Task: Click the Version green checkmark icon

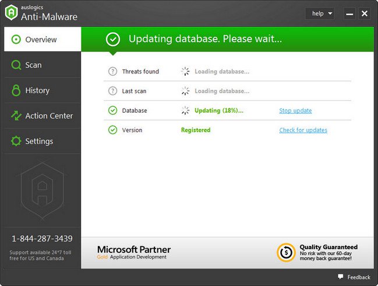Action: [x=112, y=130]
